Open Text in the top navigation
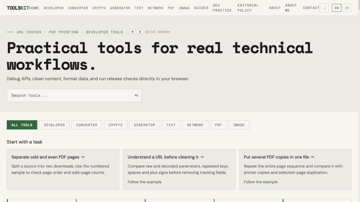 pyautogui.click(x=139, y=8)
